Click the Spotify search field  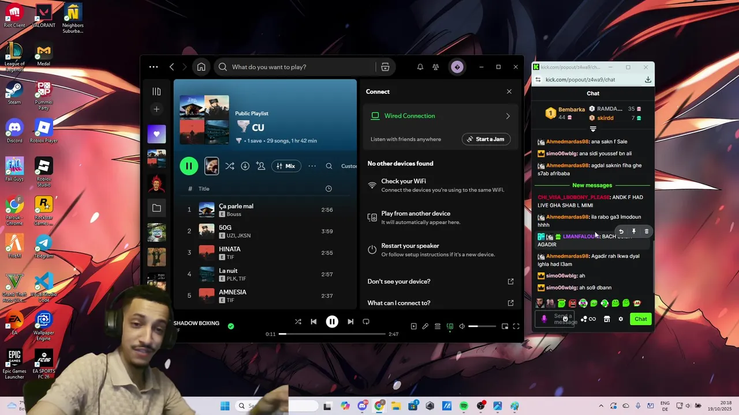[294, 67]
